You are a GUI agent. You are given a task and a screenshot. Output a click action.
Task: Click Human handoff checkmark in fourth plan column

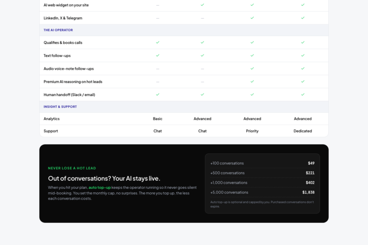303,94
